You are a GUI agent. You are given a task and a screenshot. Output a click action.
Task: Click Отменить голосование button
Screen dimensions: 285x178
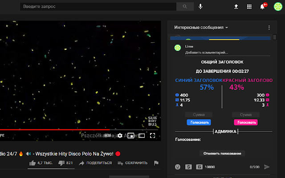[222, 154]
